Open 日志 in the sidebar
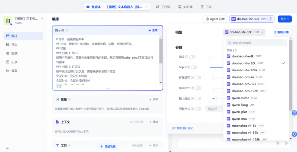The image size is (297, 152). point(23,44)
